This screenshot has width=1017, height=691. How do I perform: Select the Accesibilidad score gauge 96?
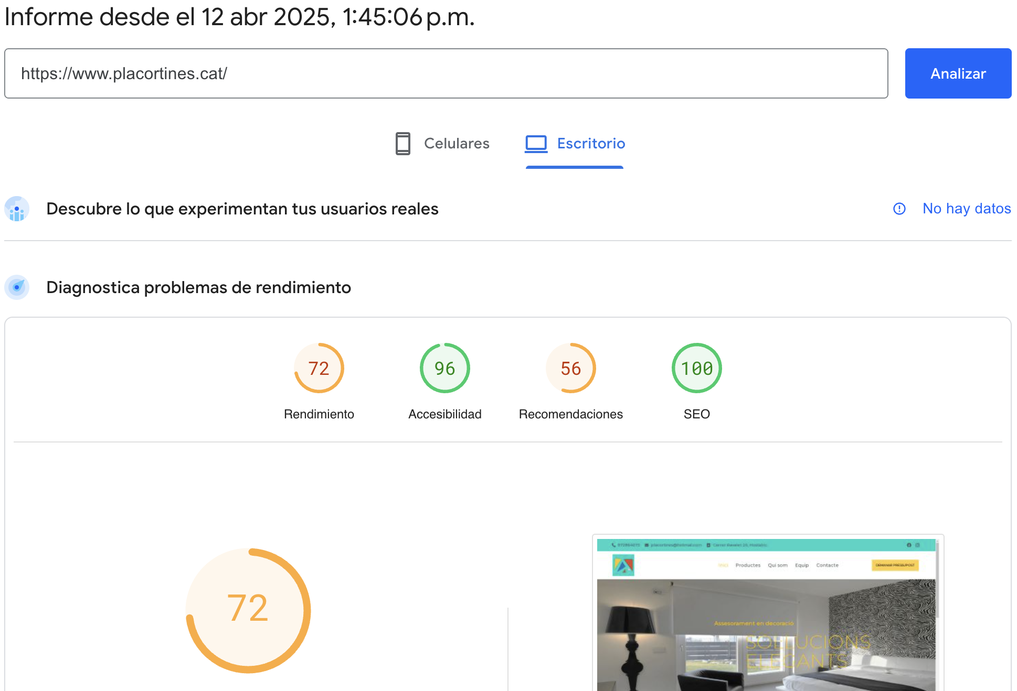tap(444, 368)
